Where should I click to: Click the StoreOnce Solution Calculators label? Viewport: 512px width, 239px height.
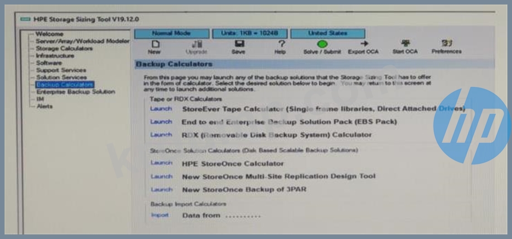(254, 150)
